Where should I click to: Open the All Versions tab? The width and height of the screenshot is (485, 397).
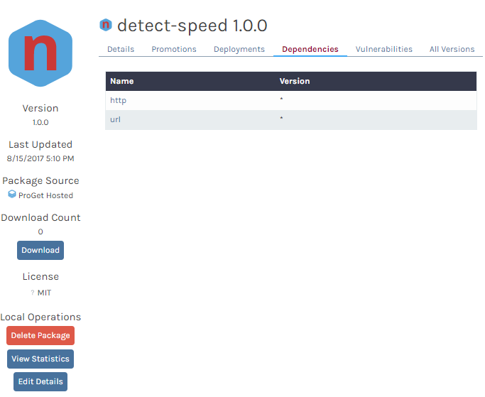(x=452, y=49)
